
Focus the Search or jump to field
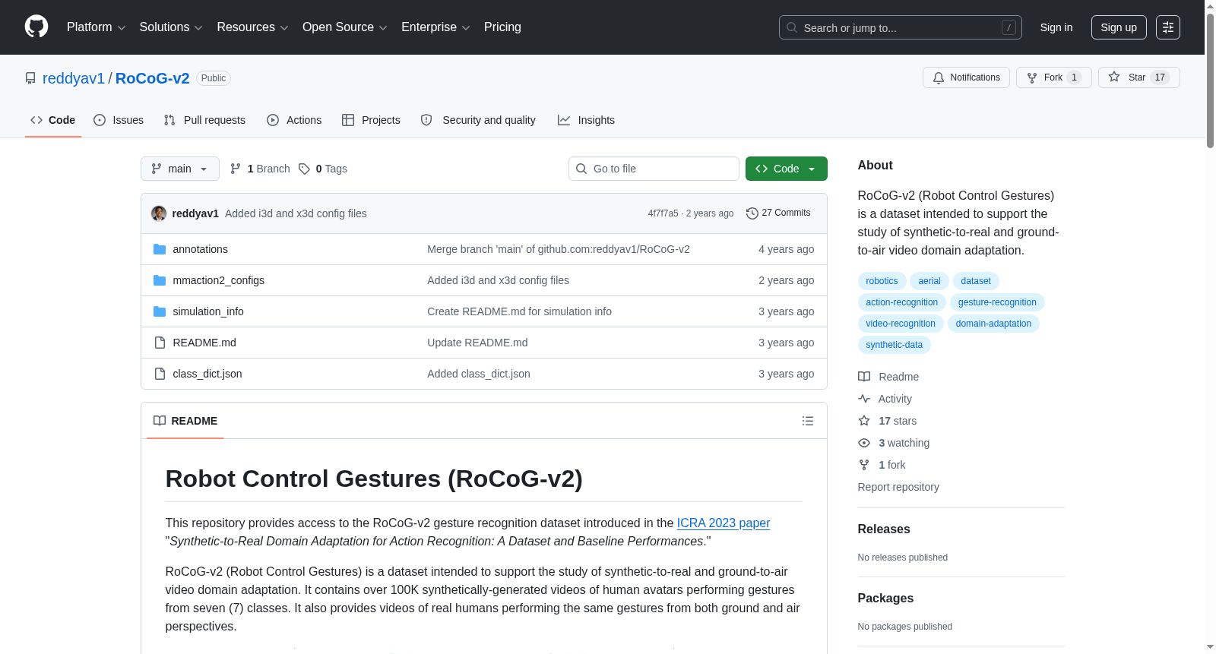(x=901, y=27)
